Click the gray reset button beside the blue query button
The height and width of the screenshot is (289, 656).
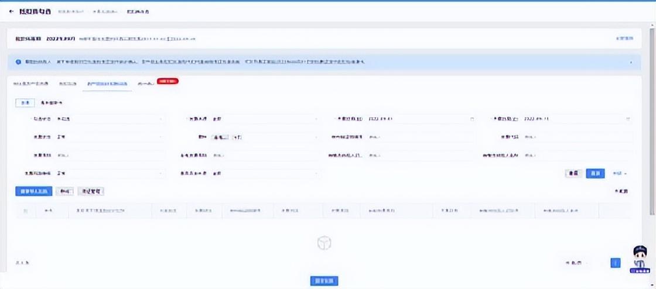(574, 173)
